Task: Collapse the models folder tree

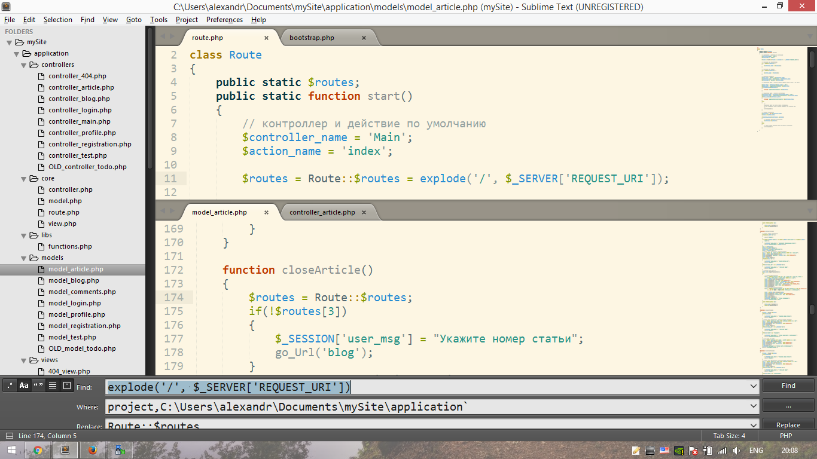Action: click(x=24, y=258)
